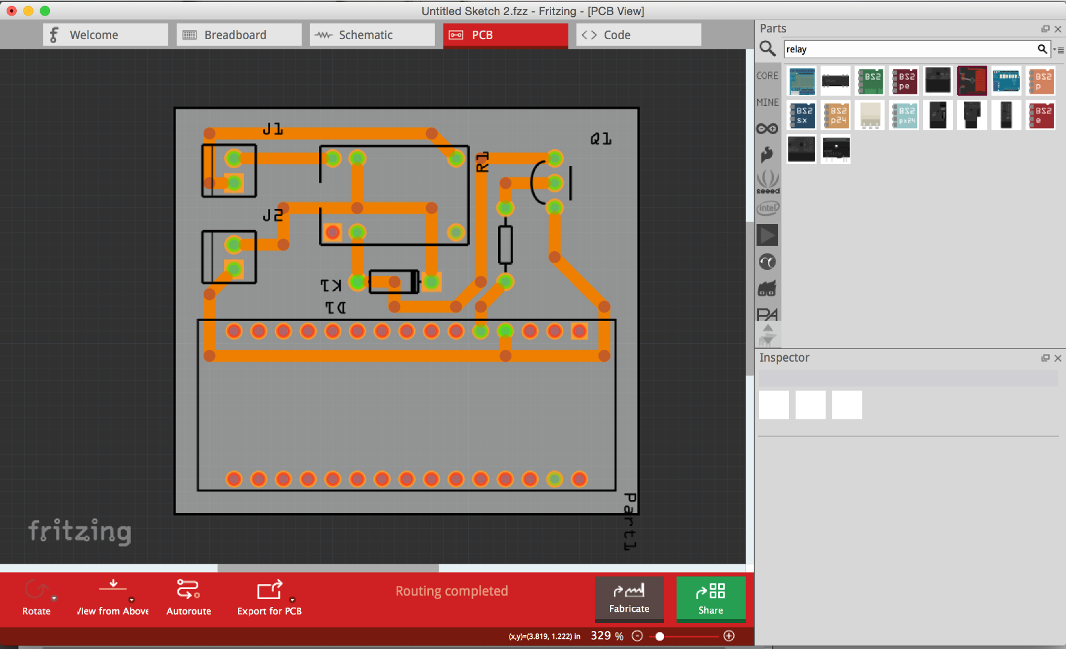This screenshot has width=1066, height=649.
Task: Toggle the CORE parts category
Action: pos(767,75)
